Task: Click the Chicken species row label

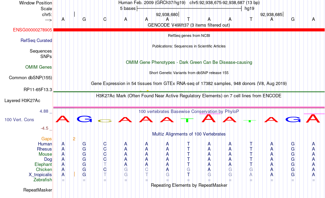Action: pos(44,170)
